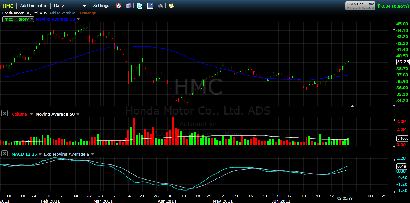Click the Apr 2011 date label
This screenshot has height=203, width=410.
[x=167, y=201]
